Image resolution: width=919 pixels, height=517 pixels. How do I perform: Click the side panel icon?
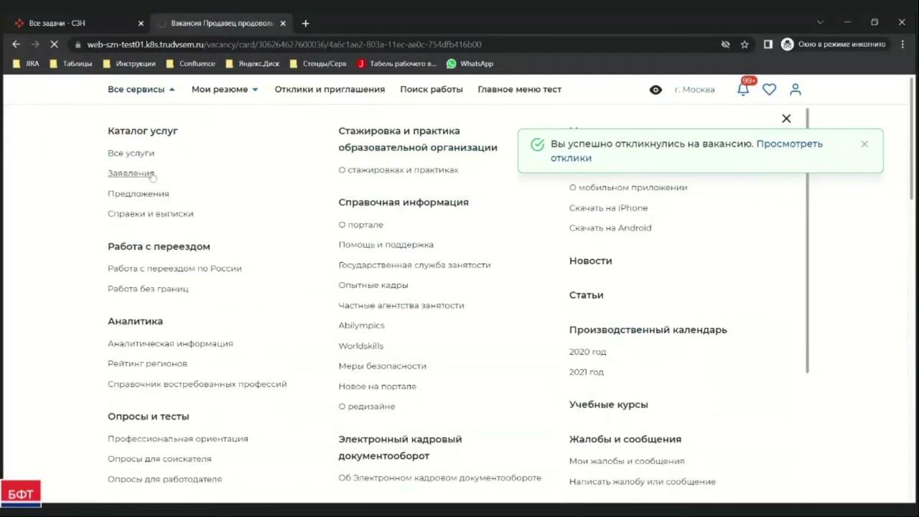(768, 44)
